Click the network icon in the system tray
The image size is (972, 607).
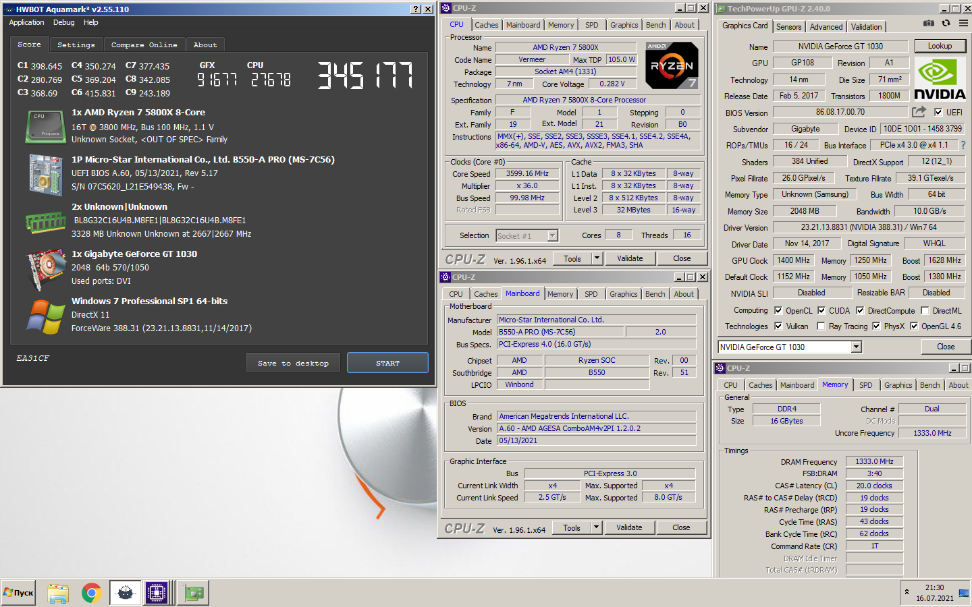(963, 593)
